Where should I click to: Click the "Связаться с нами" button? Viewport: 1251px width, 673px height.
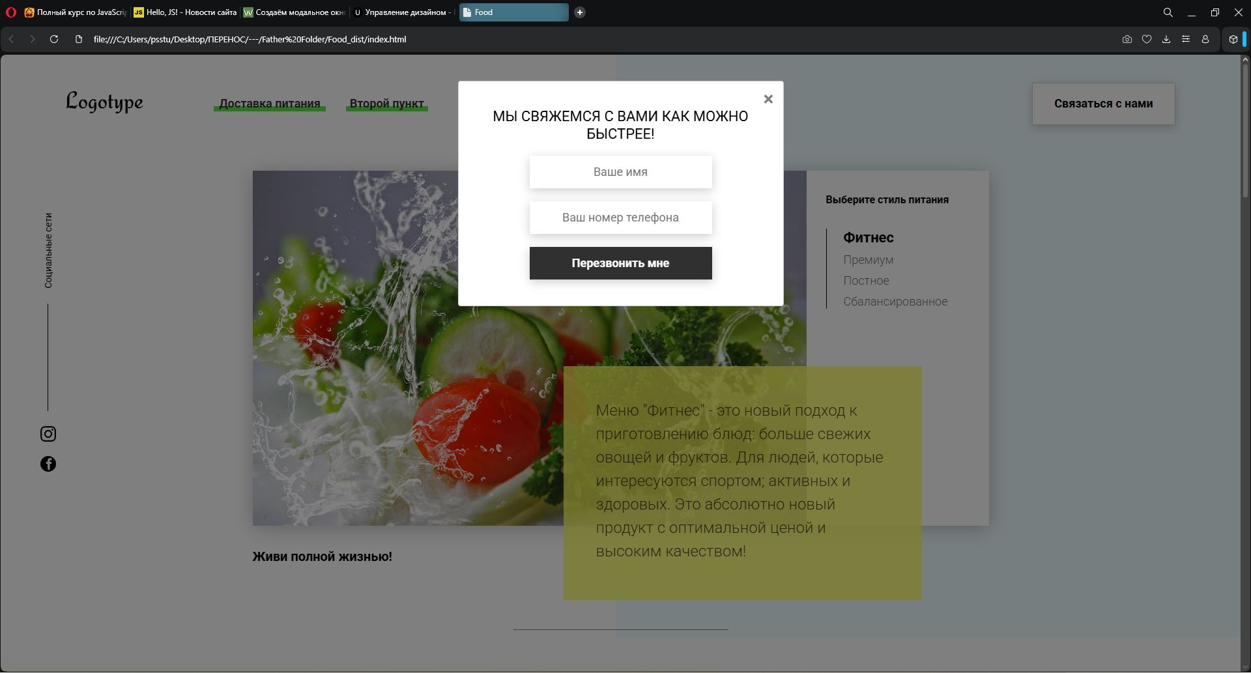[x=1103, y=104]
